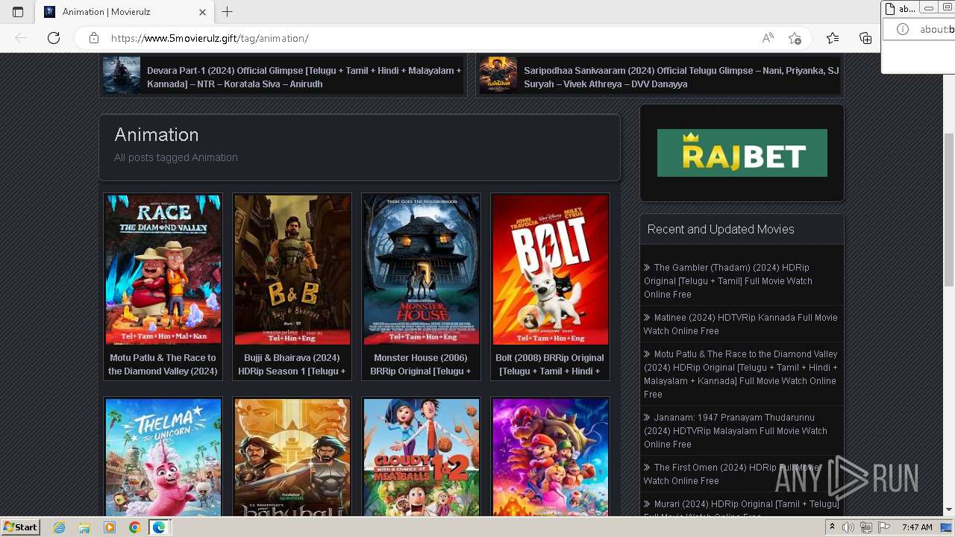Open the Bolt movie poster

click(551, 269)
